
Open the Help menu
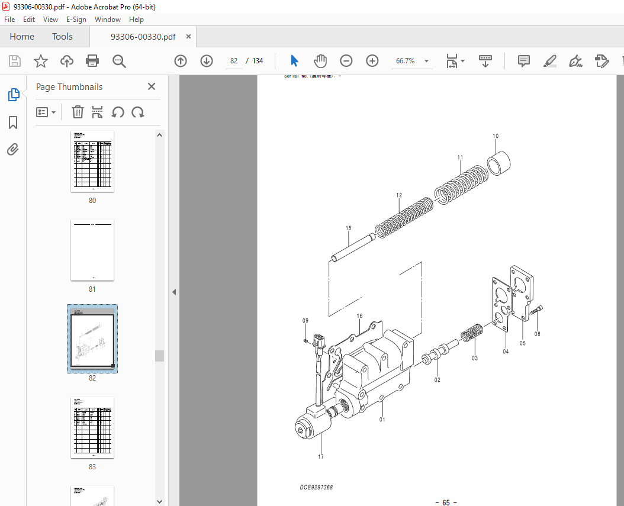coord(136,20)
